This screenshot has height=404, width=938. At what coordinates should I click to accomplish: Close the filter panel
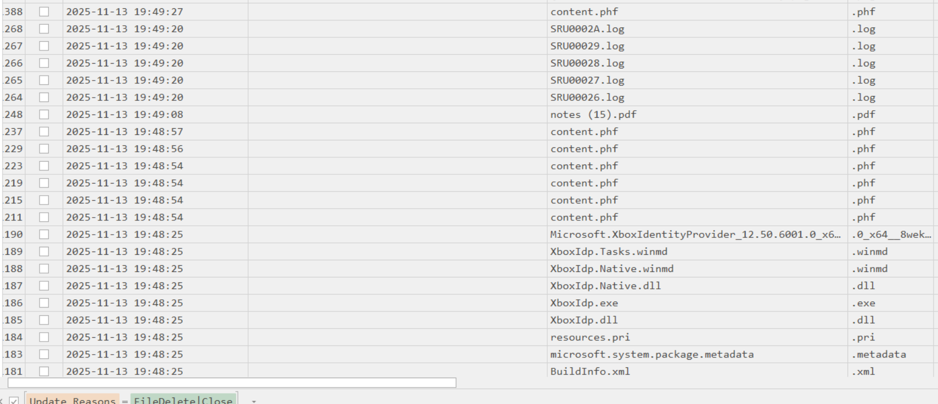click(3, 401)
